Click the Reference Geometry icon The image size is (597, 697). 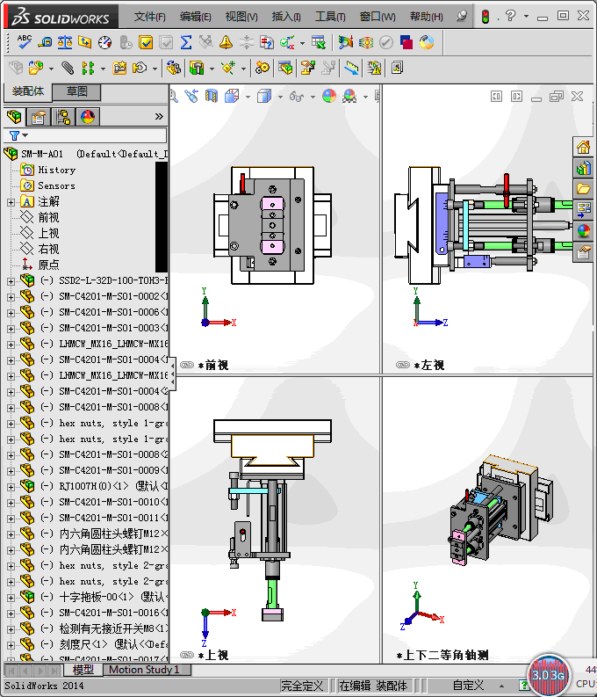[228, 68]
